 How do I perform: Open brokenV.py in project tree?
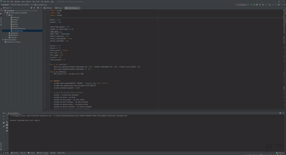[x=15, y=17]
